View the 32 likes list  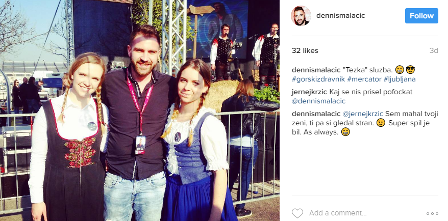tap(305, 51)
